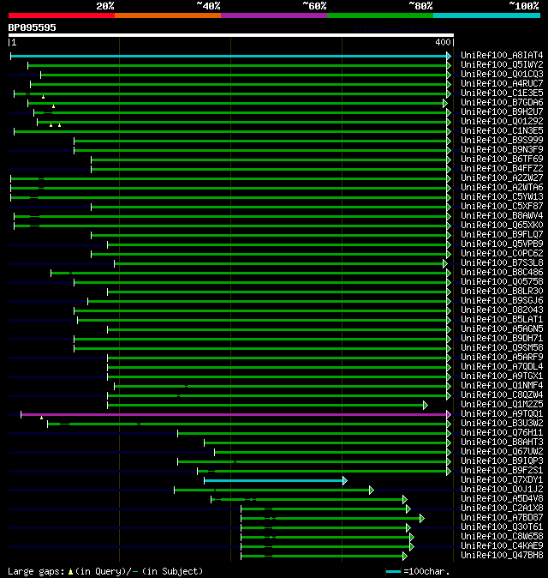548x578 pixels.
Task: Click the arrowhead ending the A7BD87 alignment
Action: click(x=422, y=518)
